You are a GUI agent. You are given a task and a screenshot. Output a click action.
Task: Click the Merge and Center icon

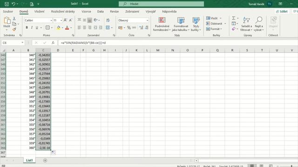(x=108, y=28)
